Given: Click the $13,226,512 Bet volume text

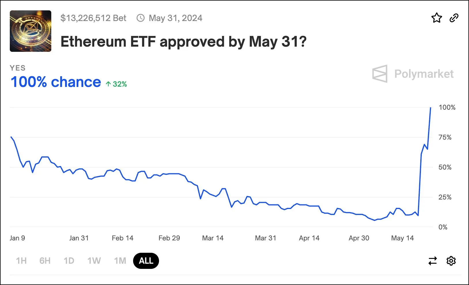Looking at the screenshot, I should (x=93, y=18).
